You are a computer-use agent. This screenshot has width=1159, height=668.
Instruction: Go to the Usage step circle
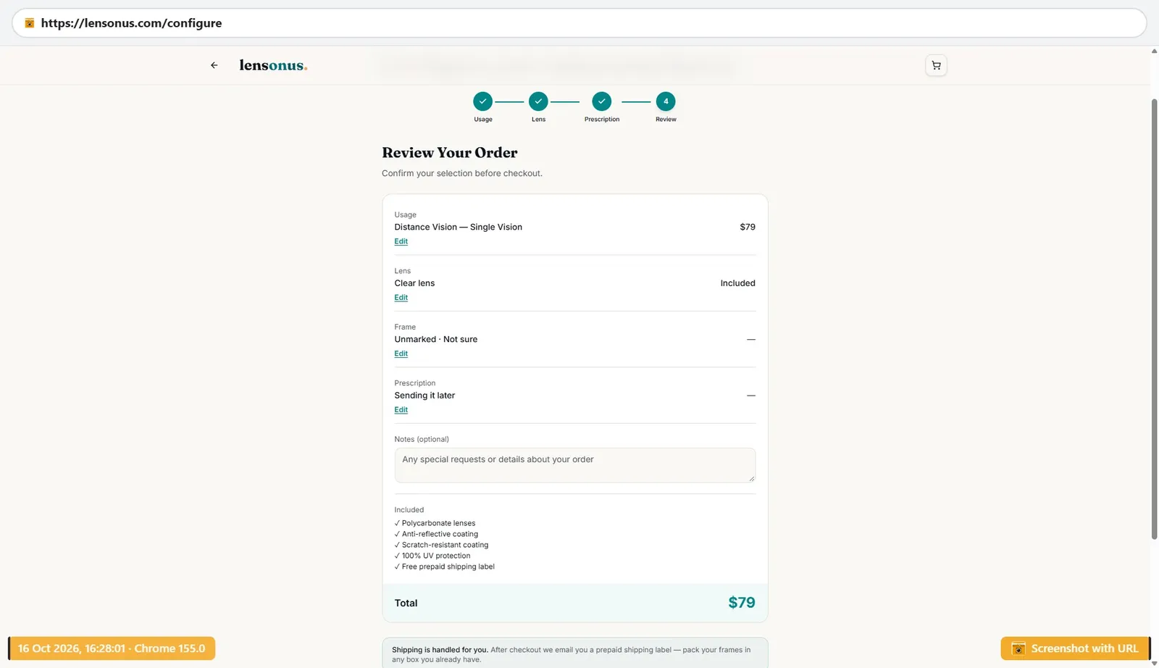pyautogui.click(x=482, y=101)
